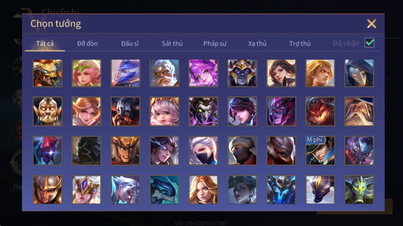
Task: Select the blue armored insect-helmet hero
Action: coord(281,190)
